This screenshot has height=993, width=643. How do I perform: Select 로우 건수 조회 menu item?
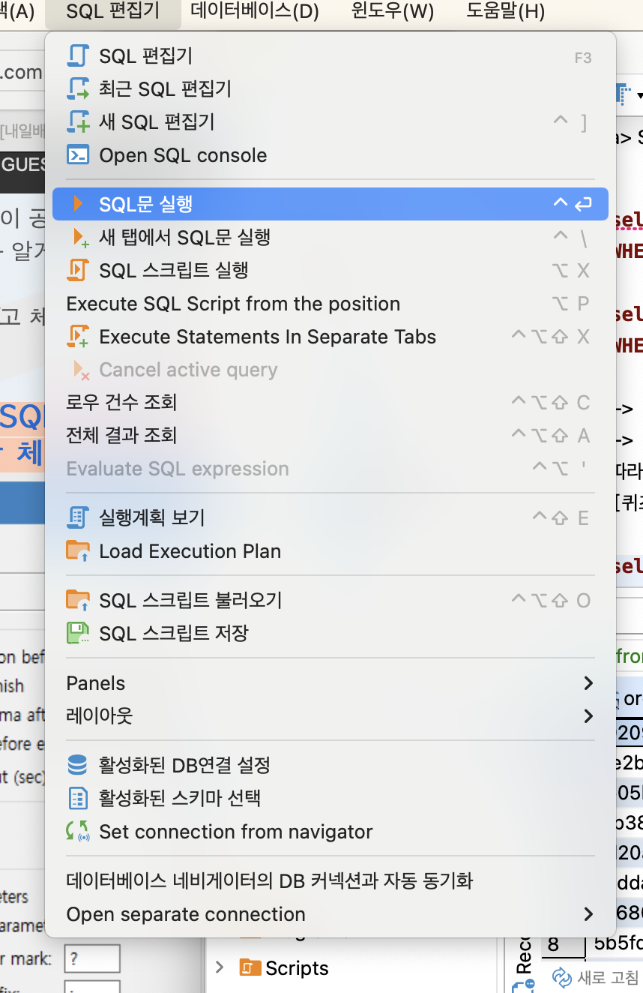tap(330, 403)
